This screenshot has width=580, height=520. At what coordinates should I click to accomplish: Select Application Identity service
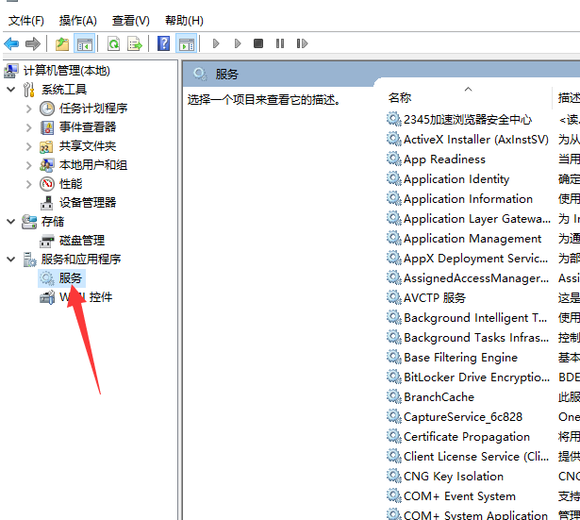click(456, 179)
